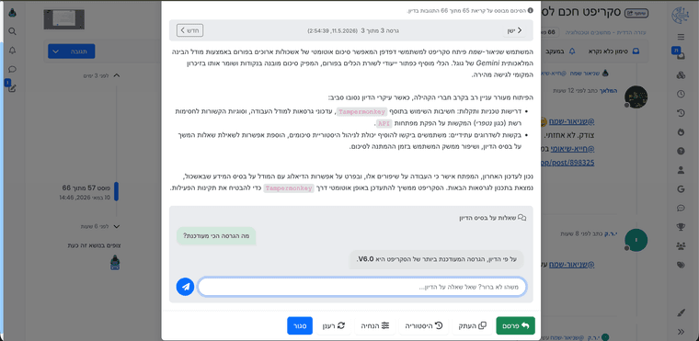Open the topic thumbnail image at top left
Viewport: 699px width, 341px height.
tap(63, 18)
